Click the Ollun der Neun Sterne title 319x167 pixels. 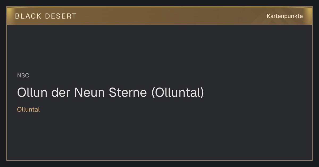tap(110, 92)
